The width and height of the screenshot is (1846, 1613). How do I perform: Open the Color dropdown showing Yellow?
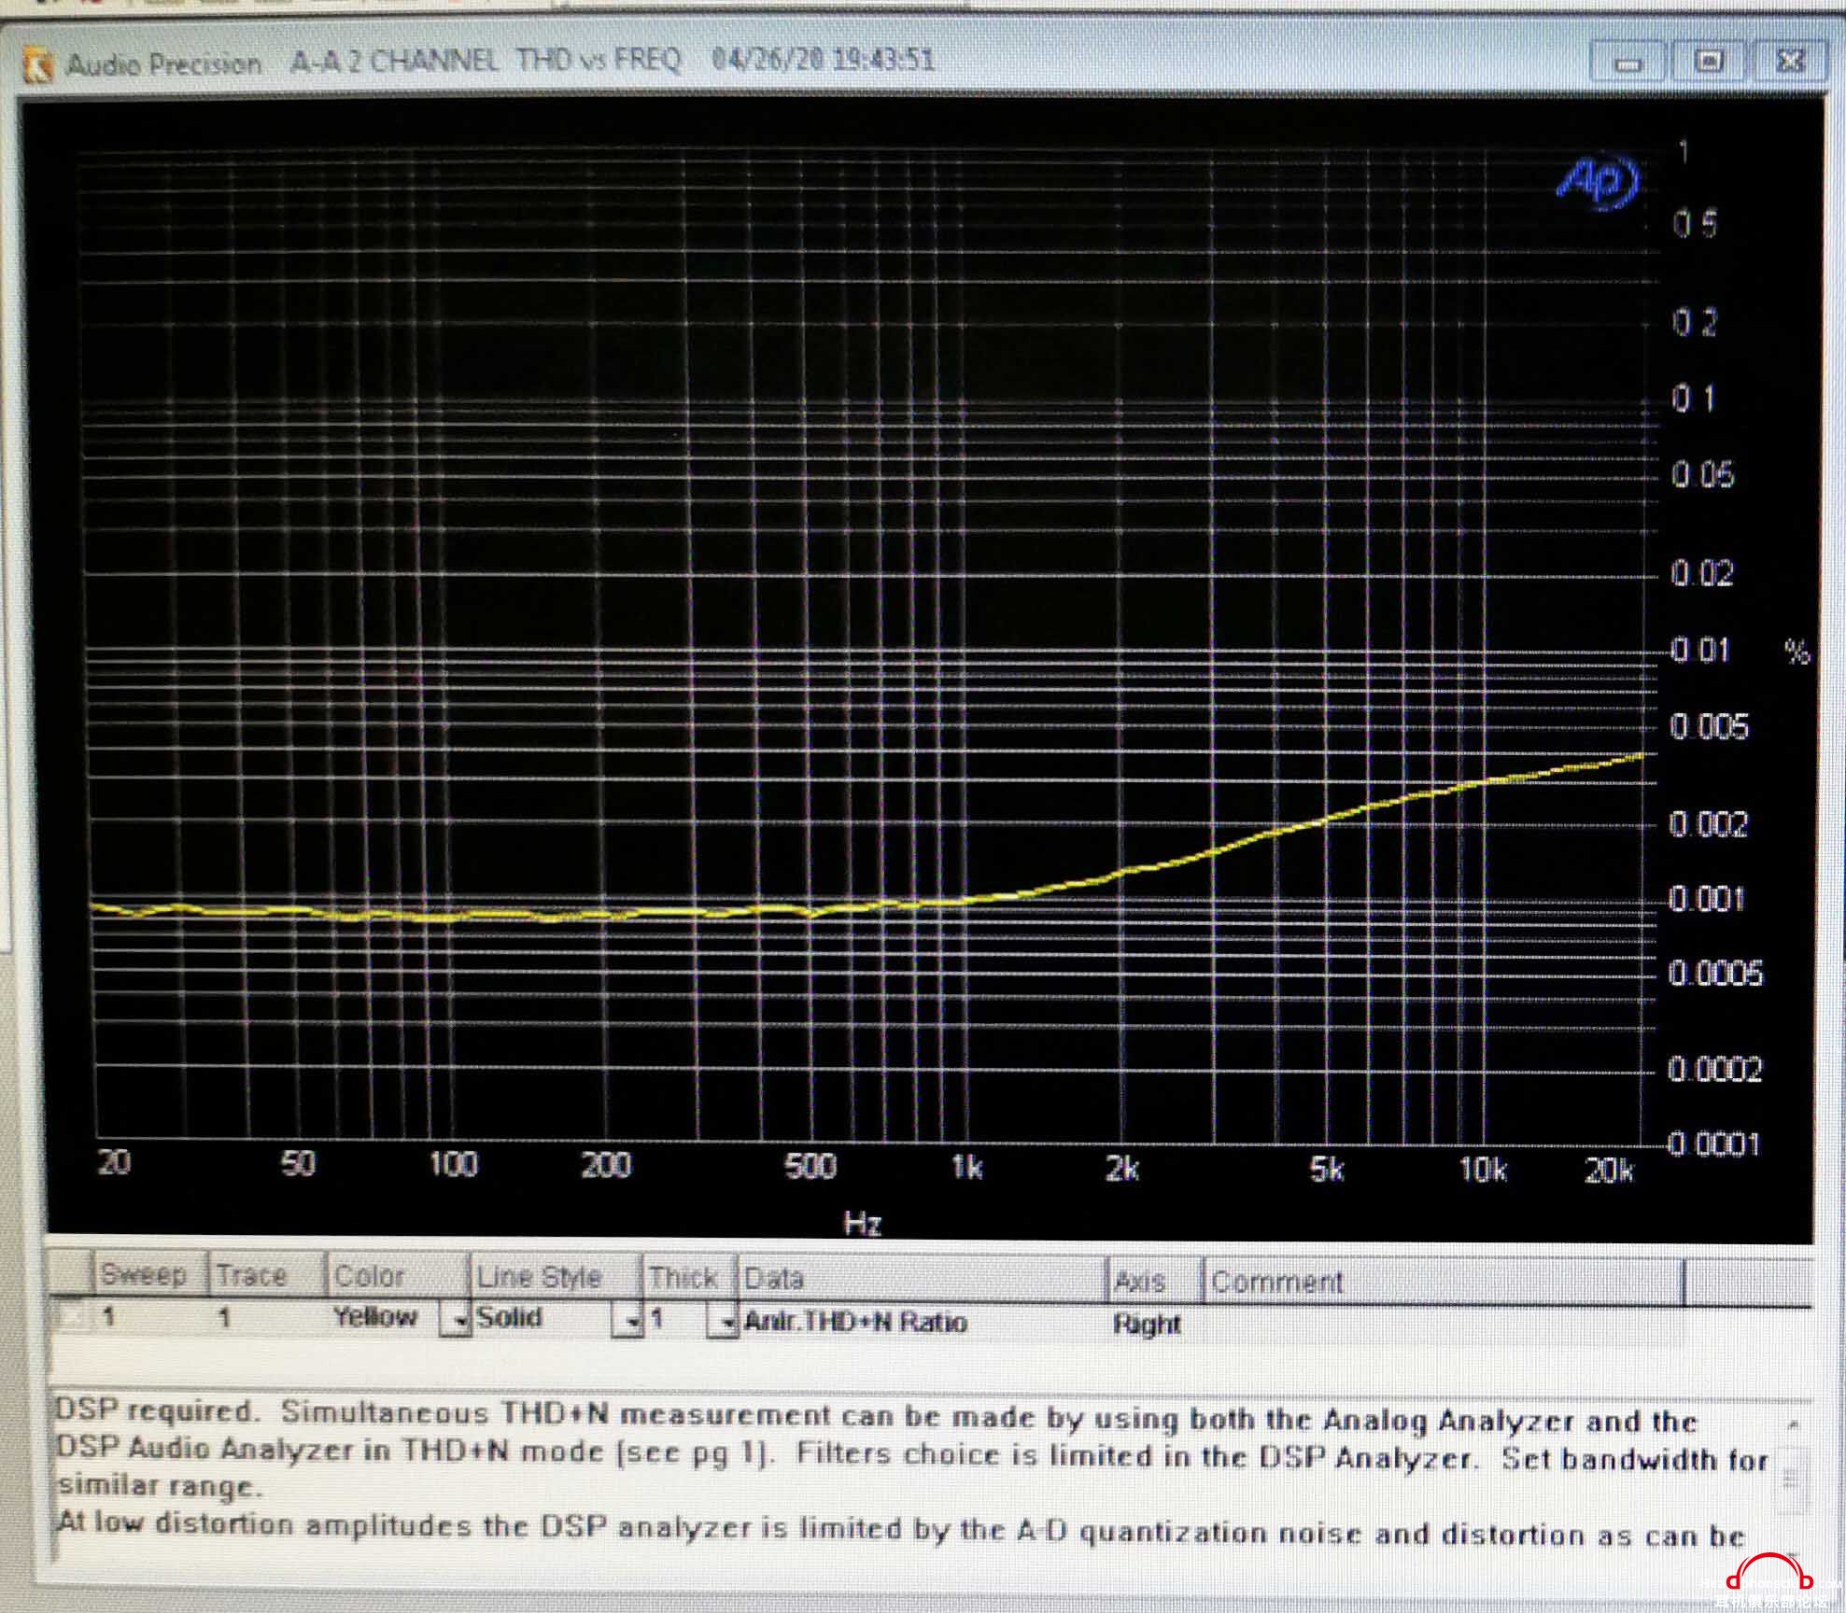[x=457, y=1321]
